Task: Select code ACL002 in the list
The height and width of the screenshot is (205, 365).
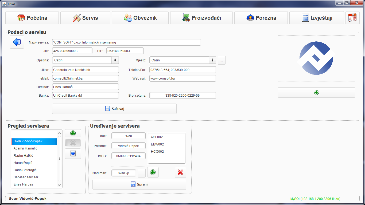Action: 166,137
